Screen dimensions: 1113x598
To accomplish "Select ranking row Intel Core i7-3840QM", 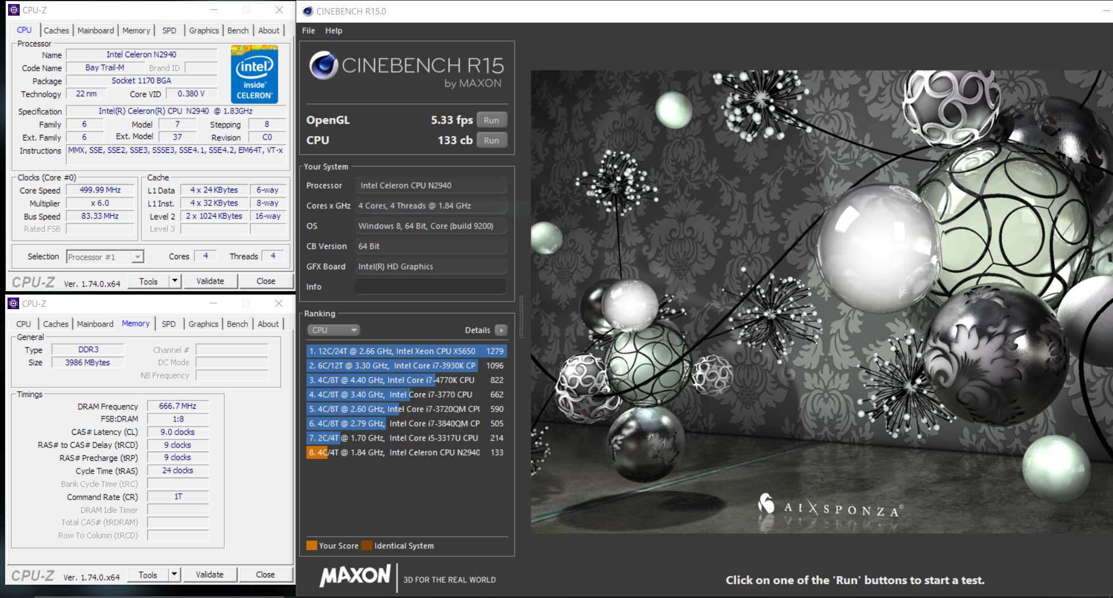I will (x=406, y=423).
